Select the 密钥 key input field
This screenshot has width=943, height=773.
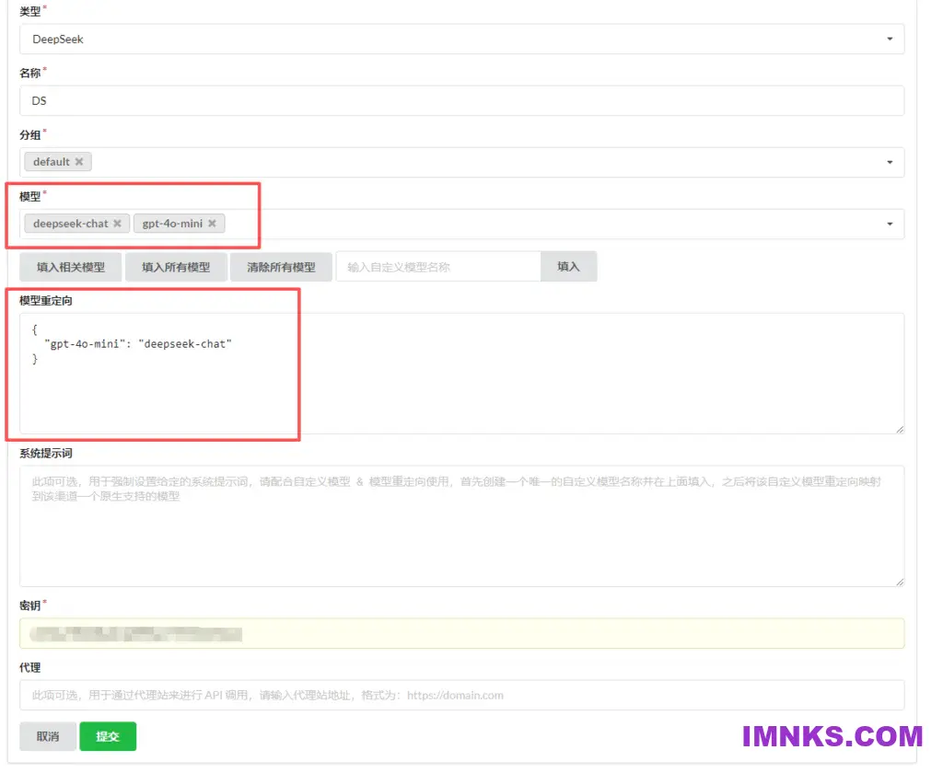tap(368, 633)
